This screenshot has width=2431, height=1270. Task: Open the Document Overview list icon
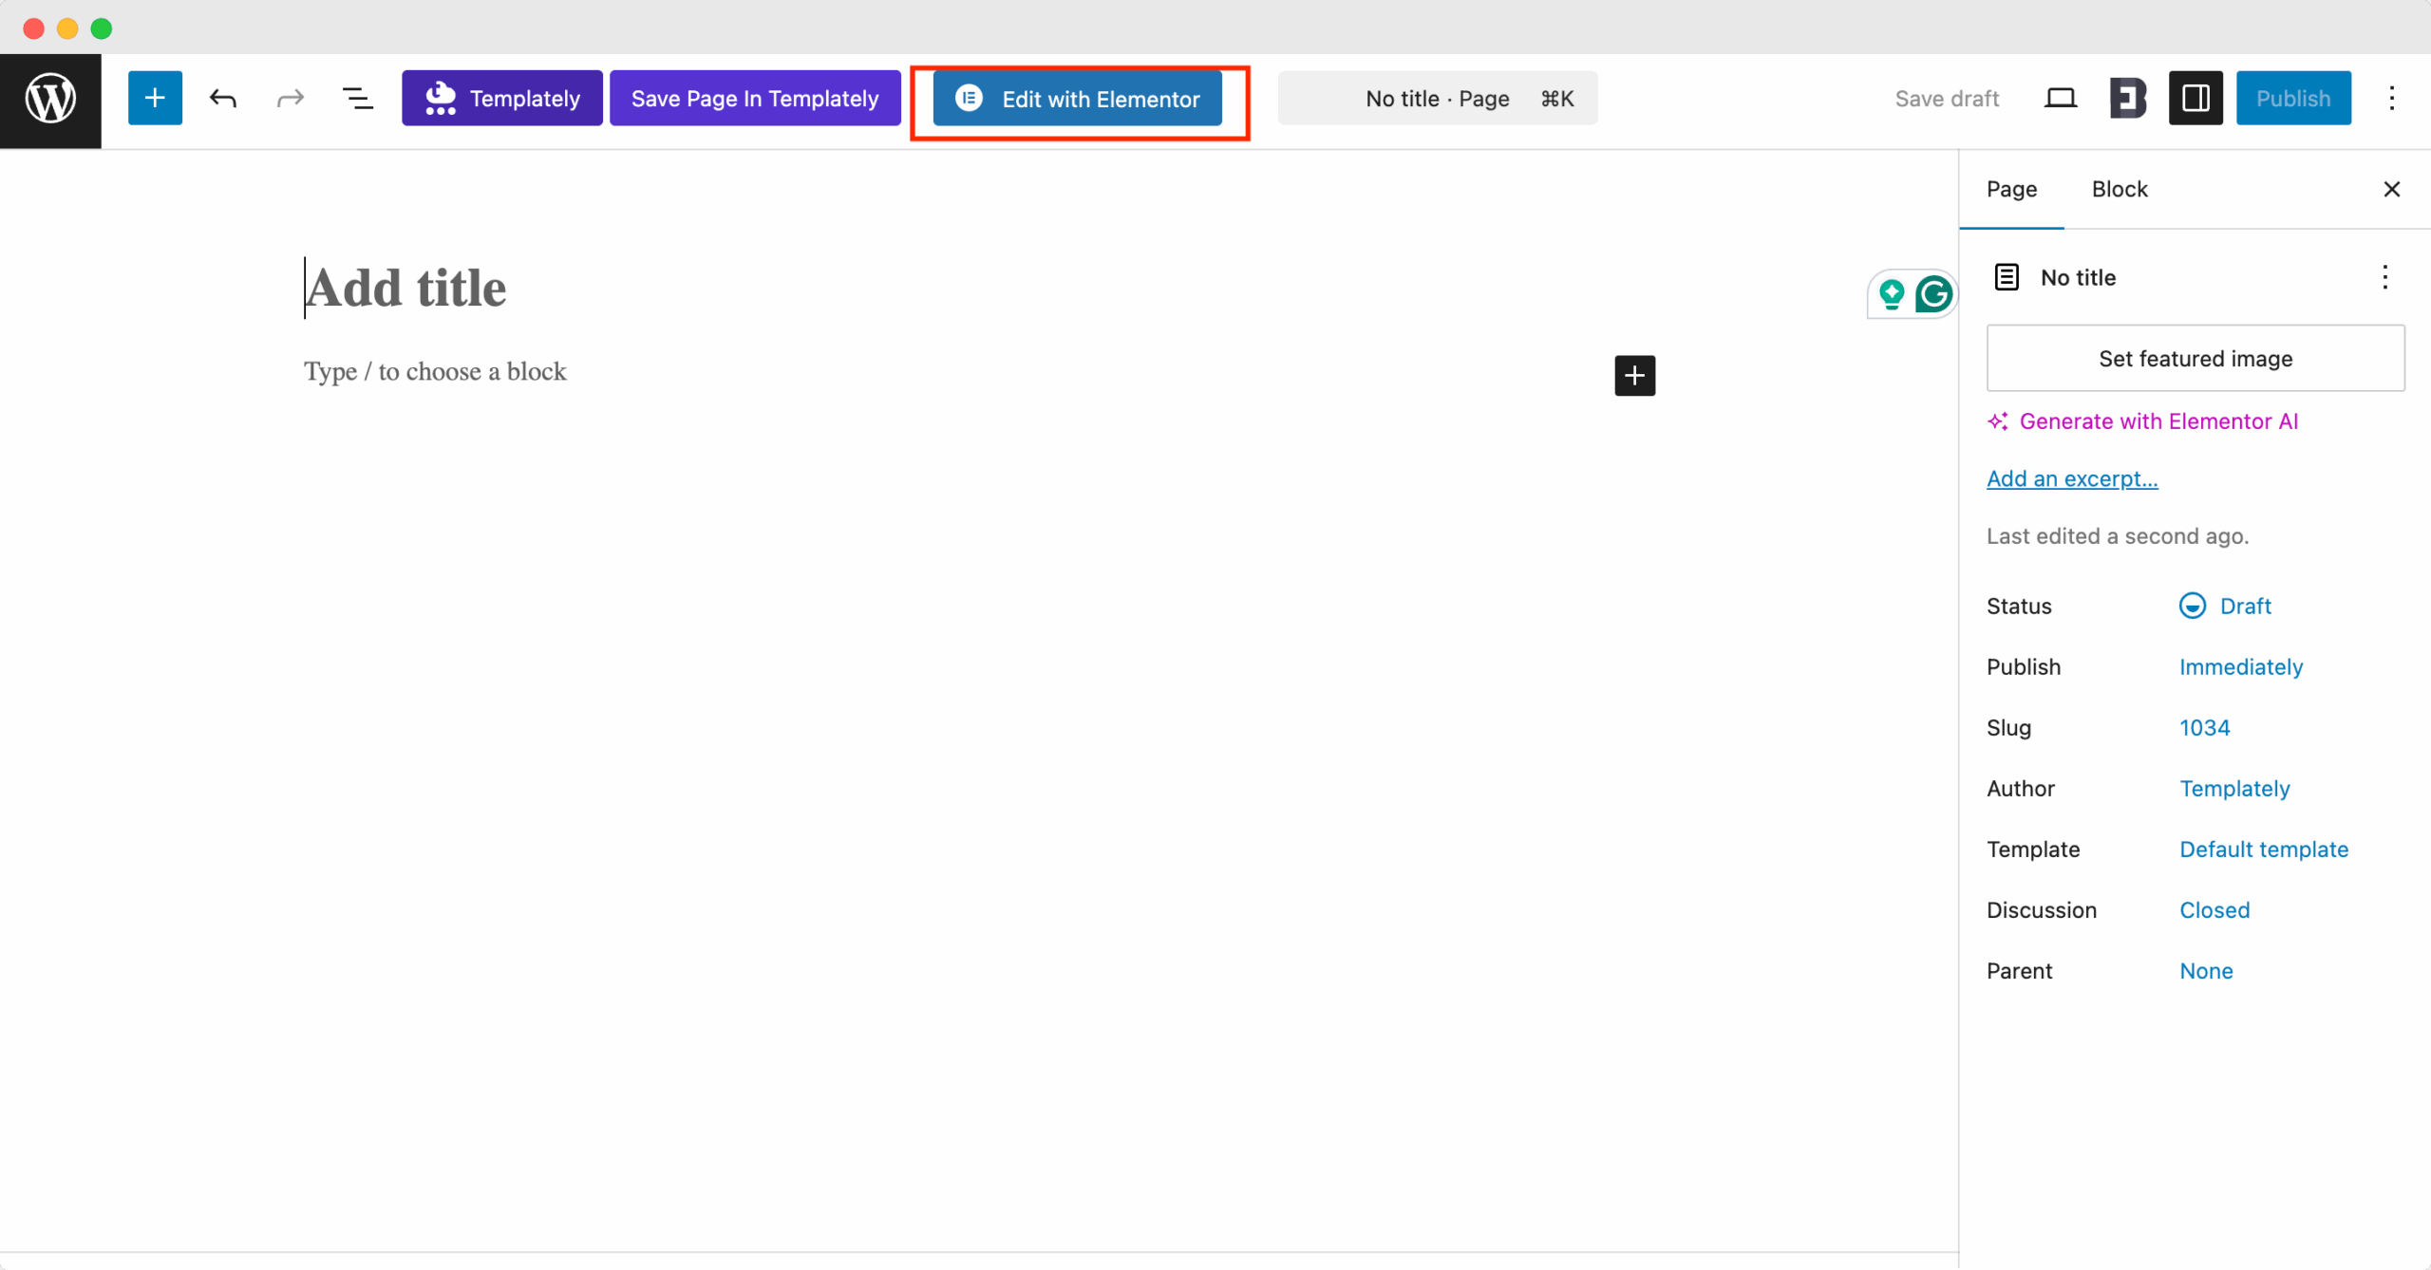tap(358, 97)
